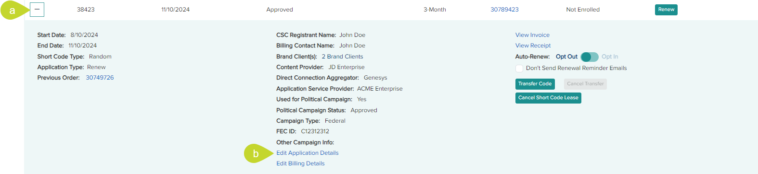Collapse the row with the minus icon
Image resolution: width=758 pixels, height=174 pixels.
(x=37, y=10)
